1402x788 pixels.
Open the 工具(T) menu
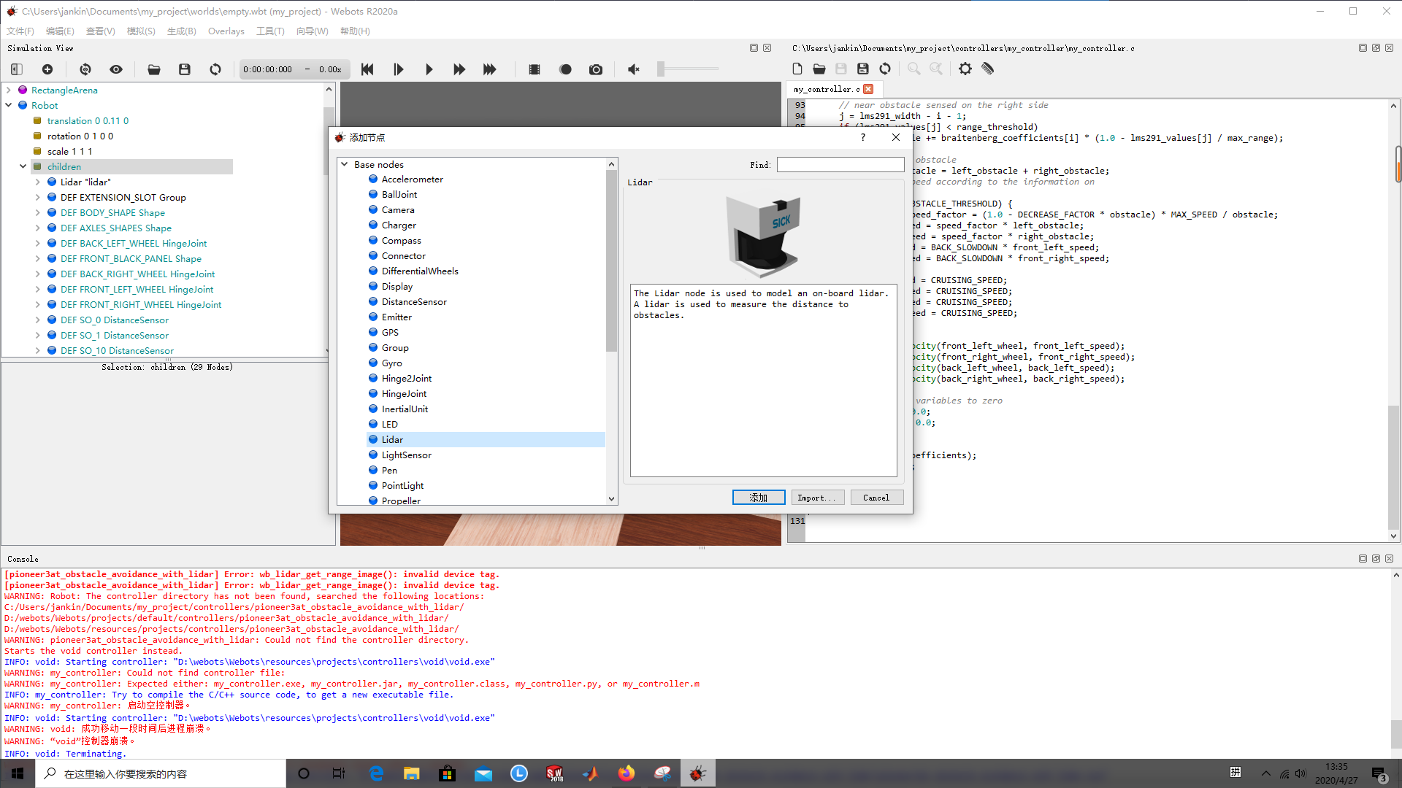269,31
